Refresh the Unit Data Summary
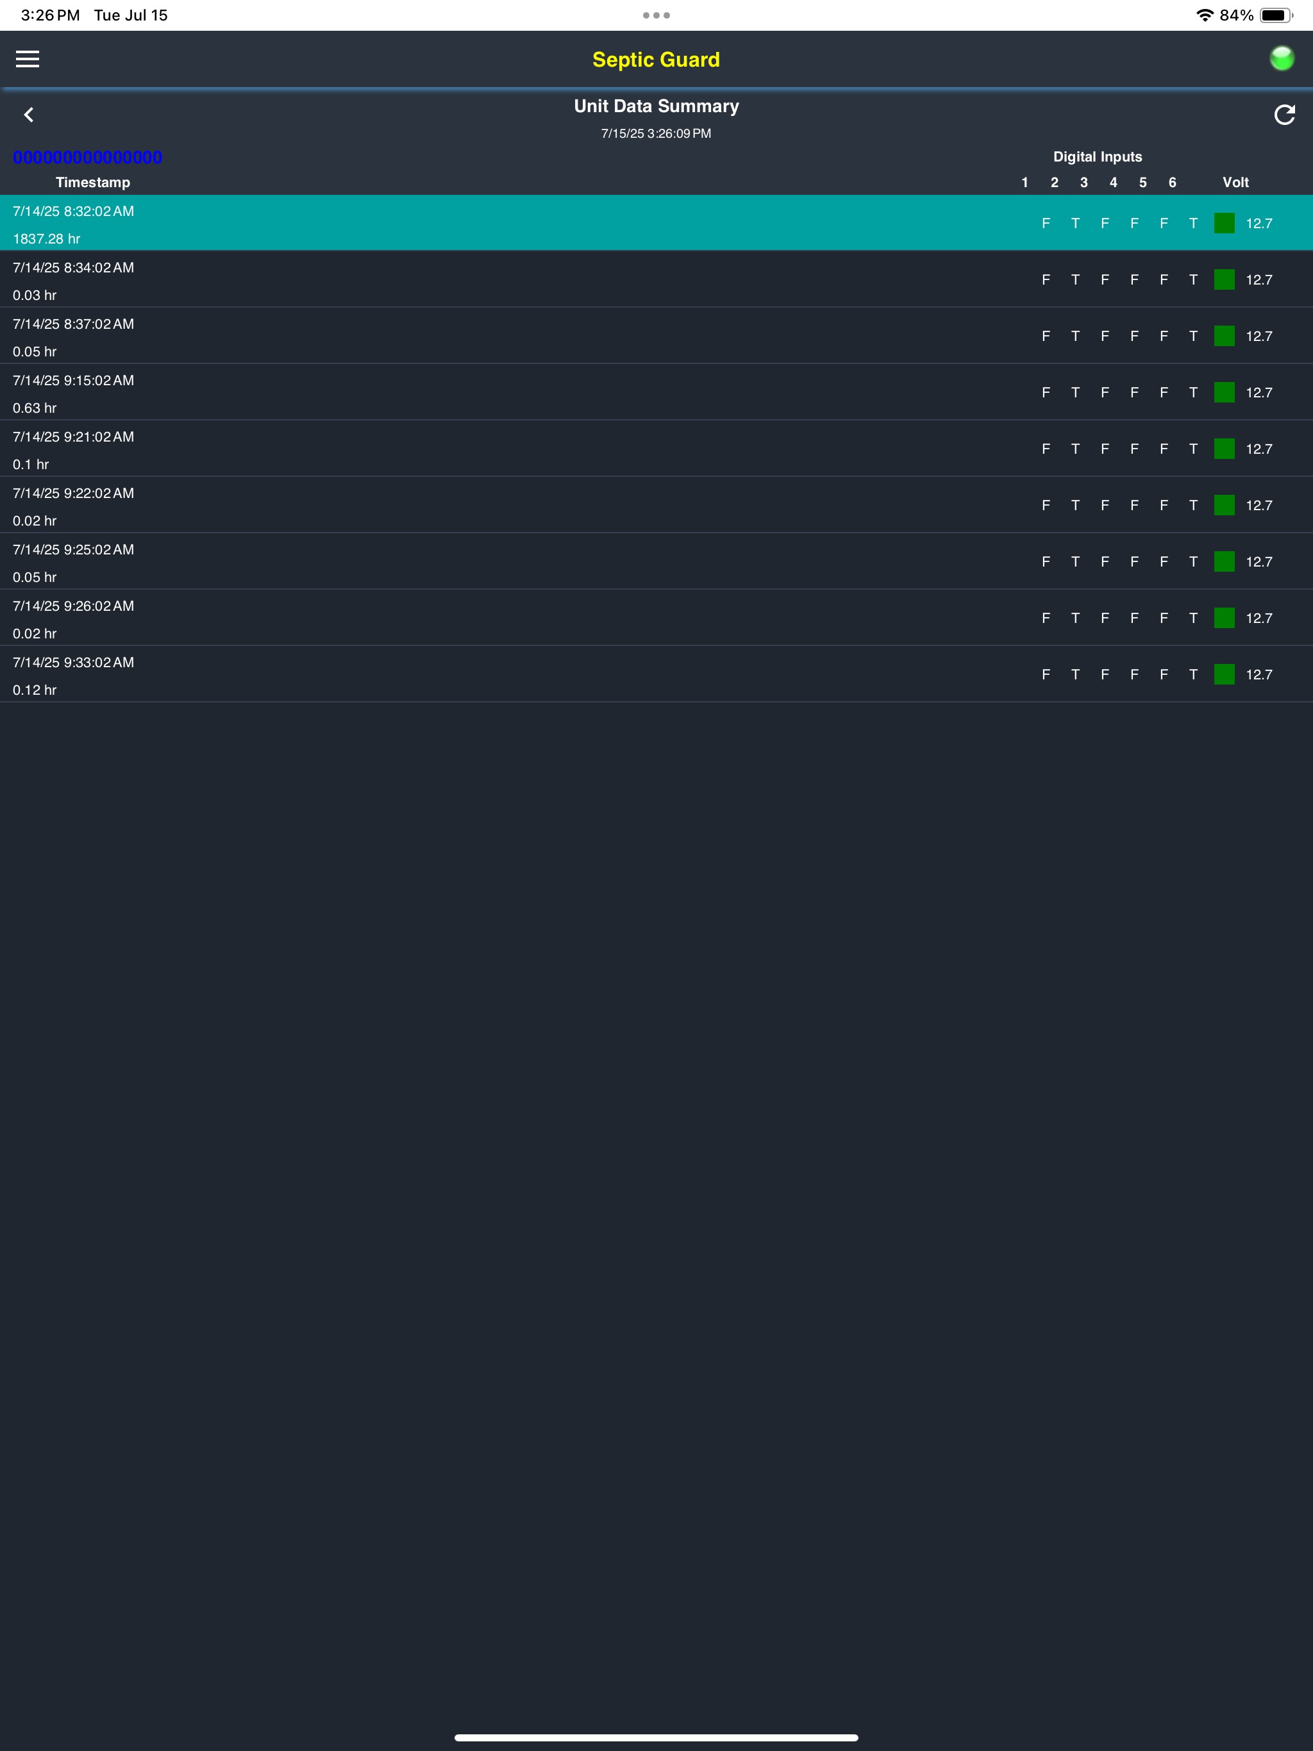Viewport: 1313px width, 1751px height. click(x=1284, y=115)
